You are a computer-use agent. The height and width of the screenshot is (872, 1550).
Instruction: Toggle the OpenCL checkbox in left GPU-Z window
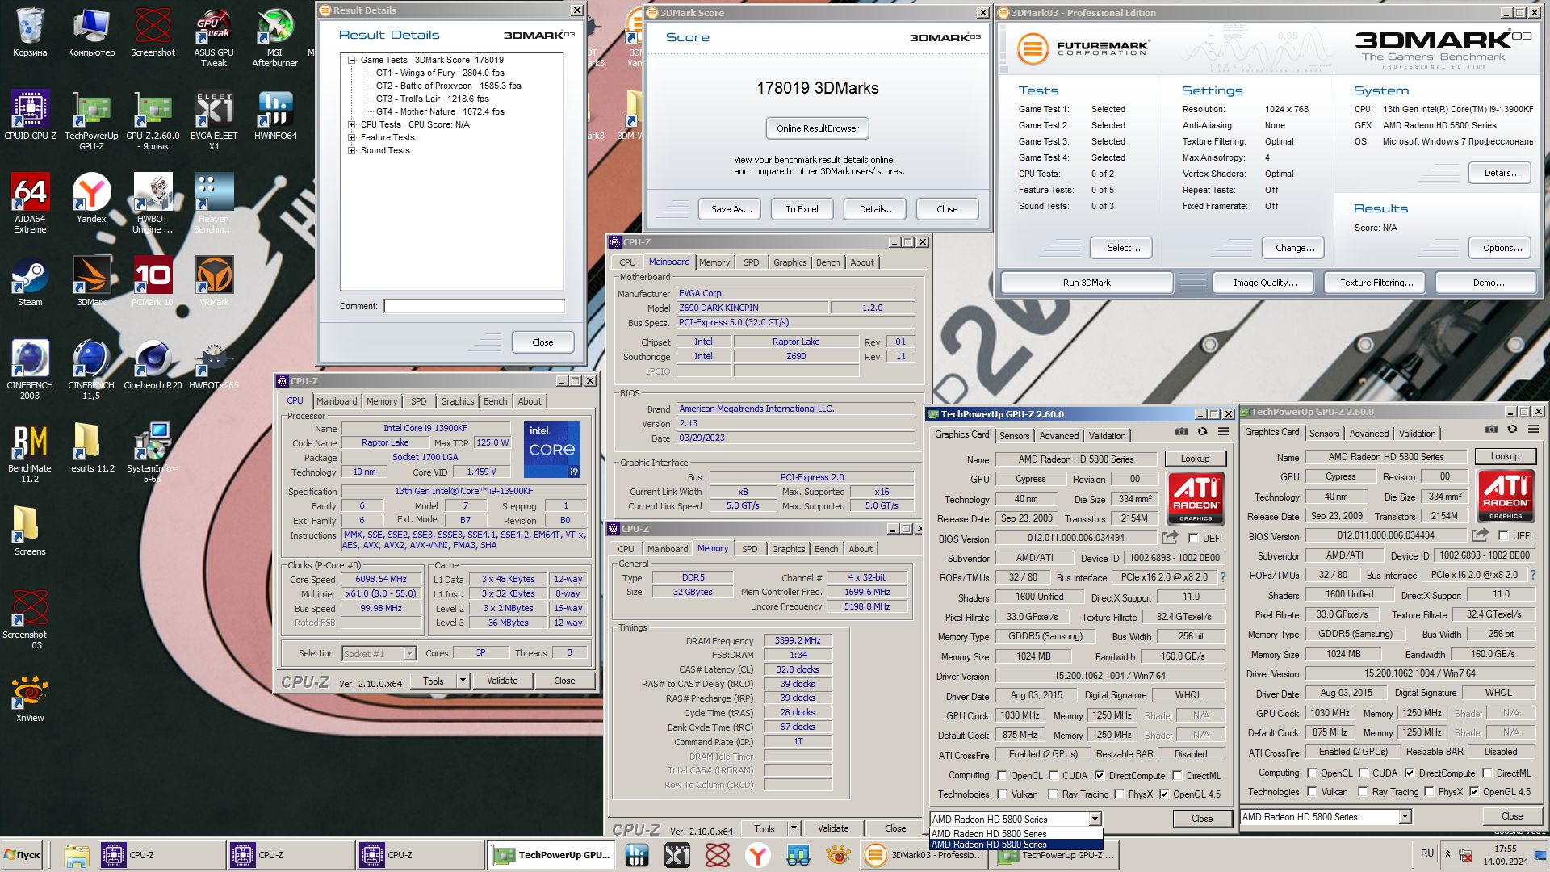pos(1002,776)
